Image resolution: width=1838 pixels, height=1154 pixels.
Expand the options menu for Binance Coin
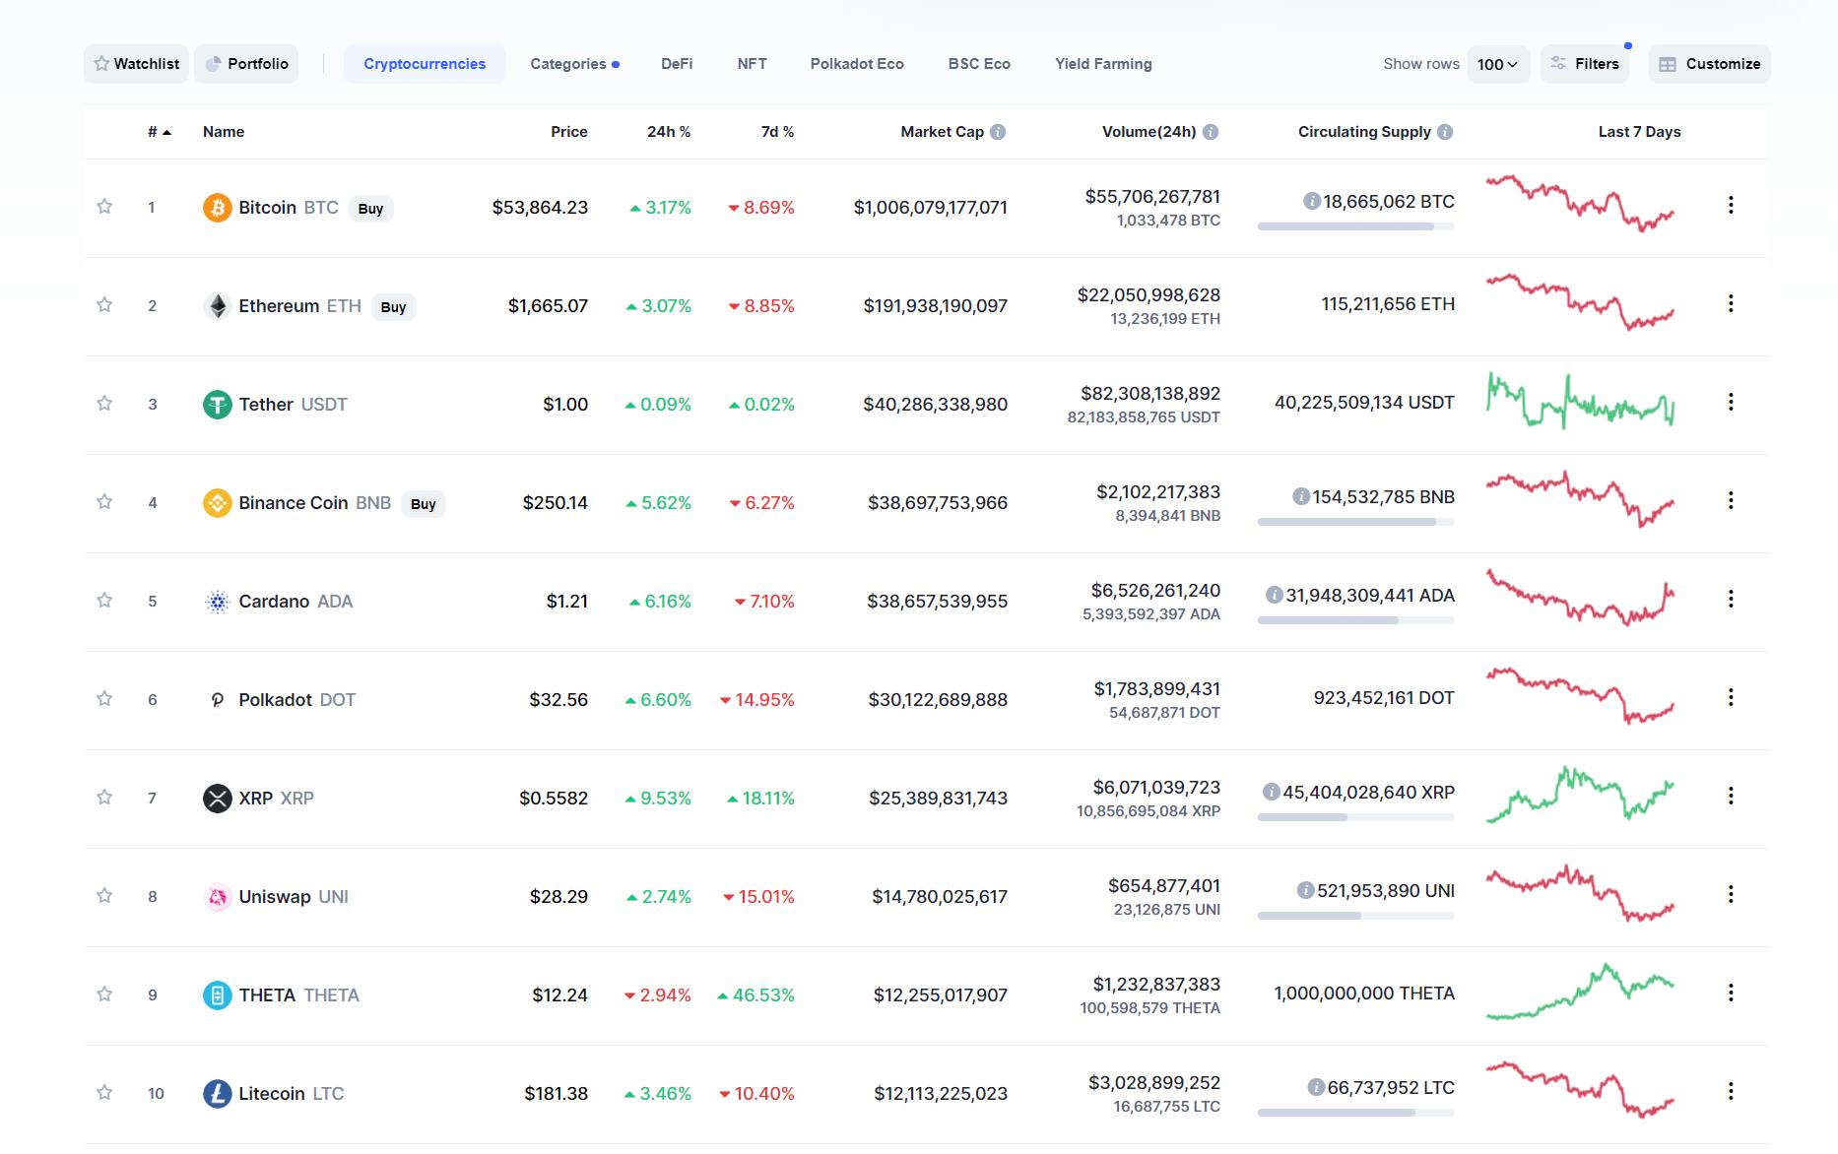point(1731,500)
